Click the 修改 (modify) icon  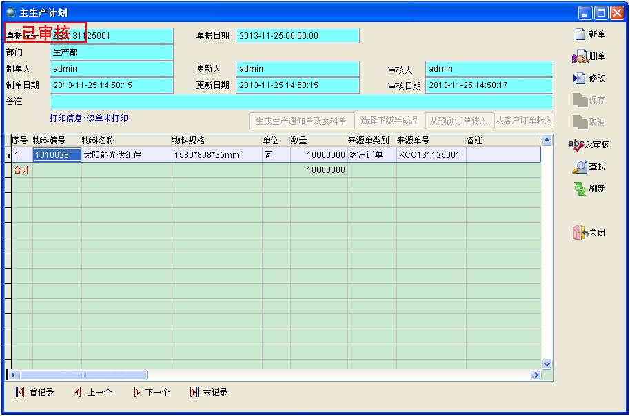pyautogui.click(x=580, y=79)
